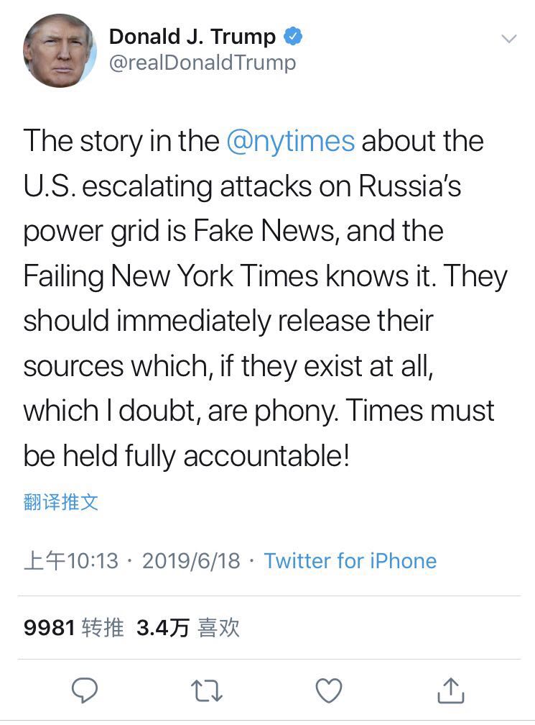Viewport: 535px width, 725px height.
Task: Tap the reply speech bubble icon
Action: click(85, 690)
